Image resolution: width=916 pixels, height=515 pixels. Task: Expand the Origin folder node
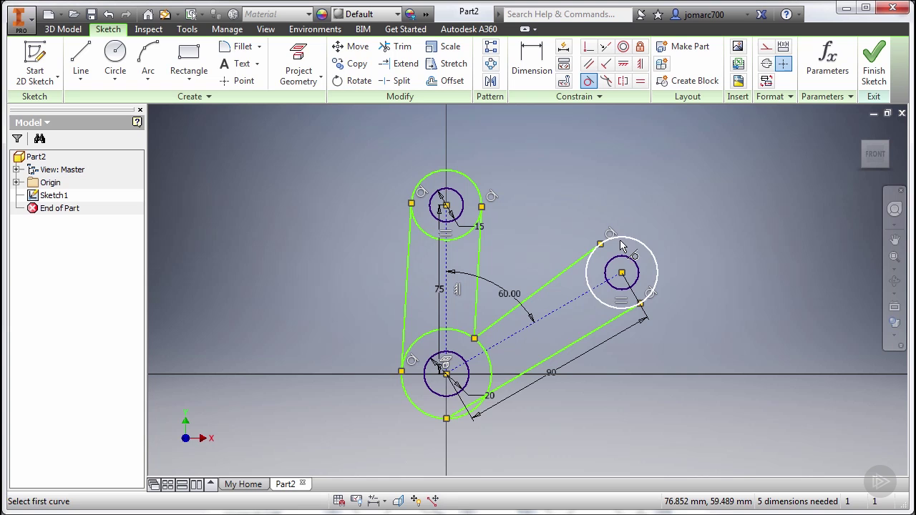pos(16,182)
